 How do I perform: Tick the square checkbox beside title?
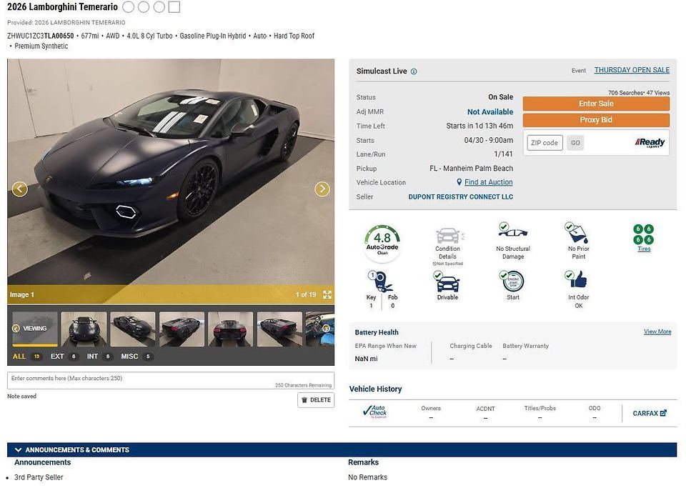point(174,7)
